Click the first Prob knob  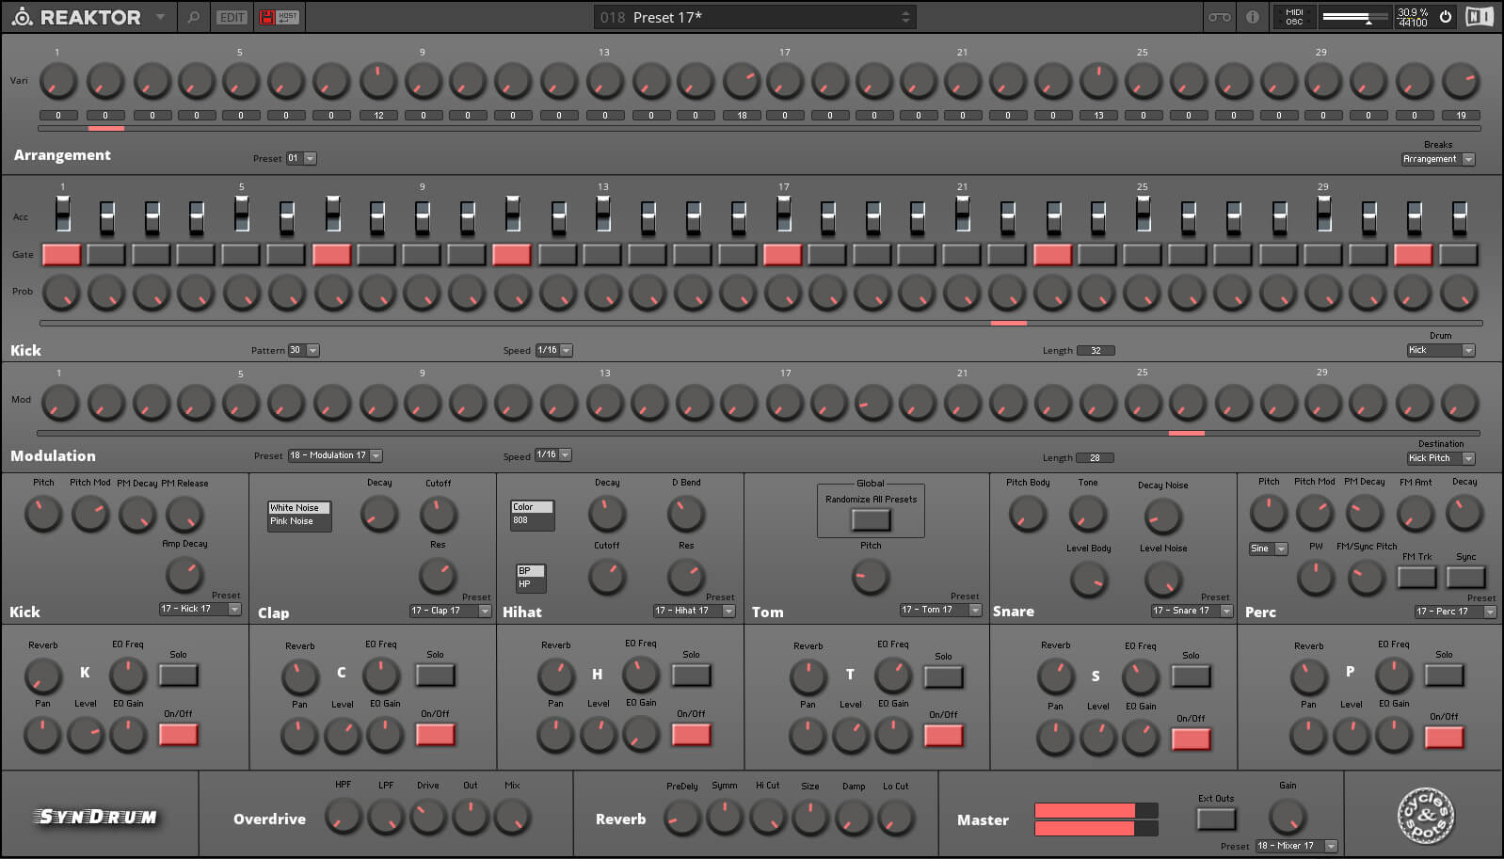point(61,294)
